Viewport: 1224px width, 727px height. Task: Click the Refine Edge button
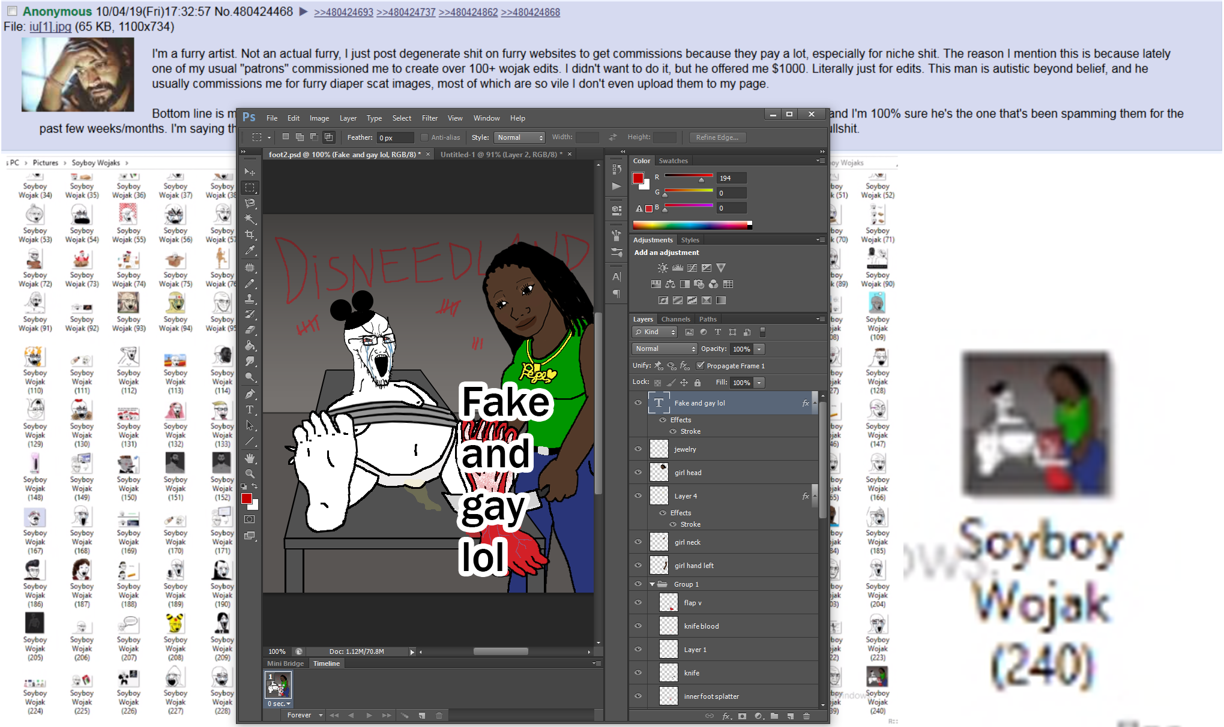point(717,137)
